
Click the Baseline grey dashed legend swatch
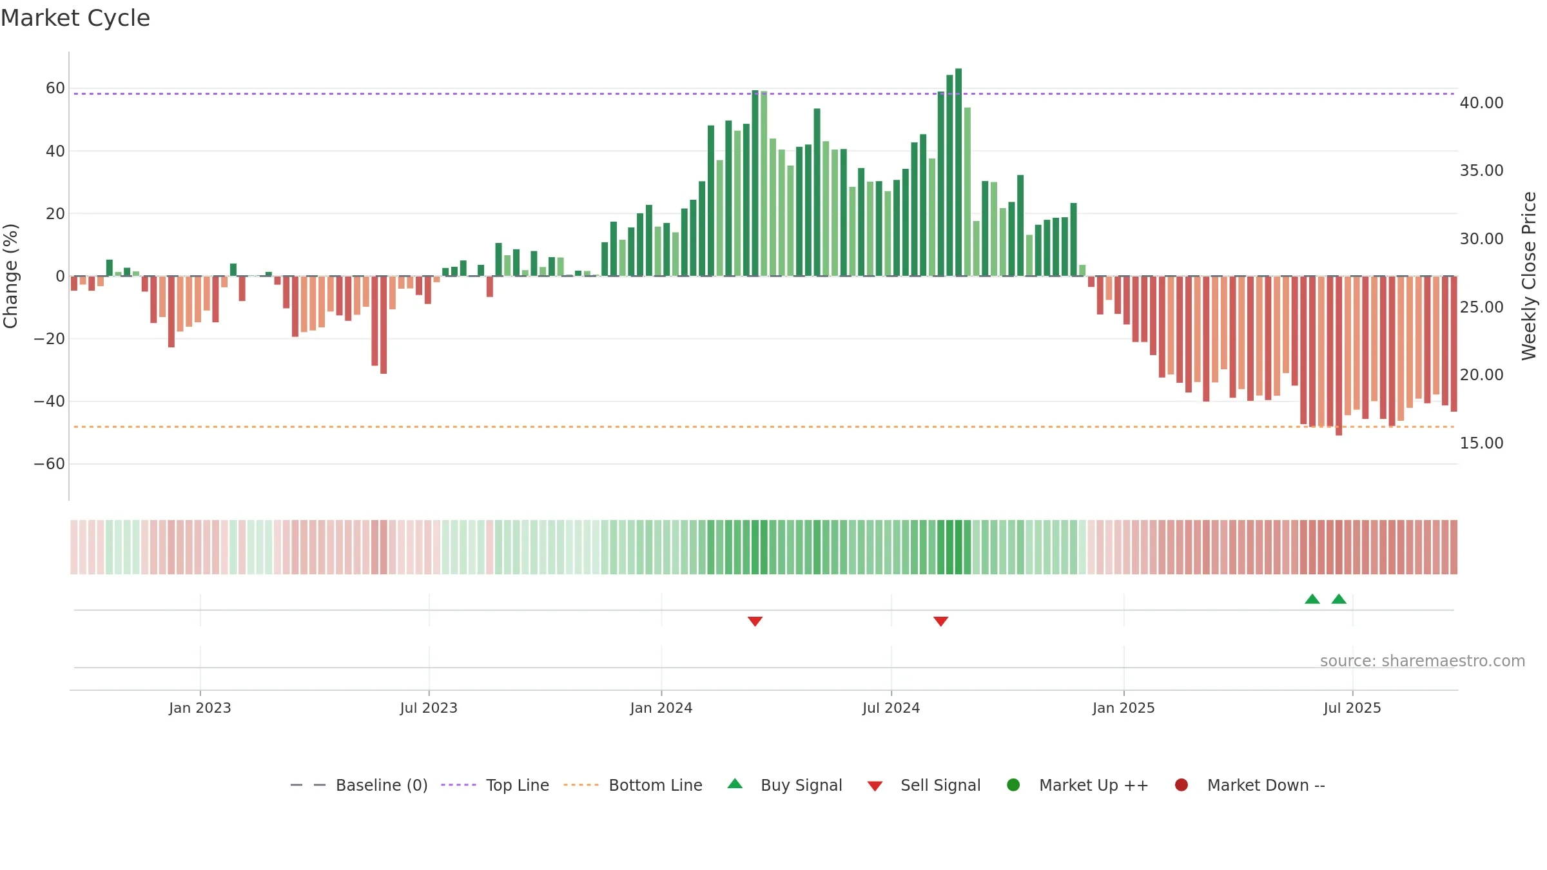point(308,785)
